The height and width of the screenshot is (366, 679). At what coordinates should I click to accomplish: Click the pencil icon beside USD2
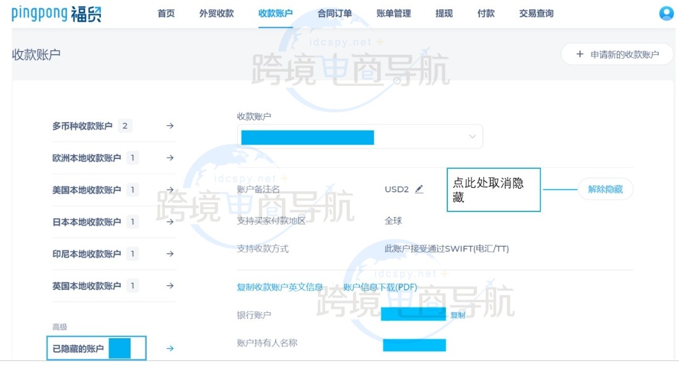pyautogui.click(x=418, y=189)
